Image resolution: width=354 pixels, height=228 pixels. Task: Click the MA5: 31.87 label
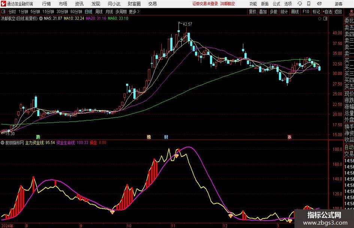pyautogui.click(x=53, y=18)
